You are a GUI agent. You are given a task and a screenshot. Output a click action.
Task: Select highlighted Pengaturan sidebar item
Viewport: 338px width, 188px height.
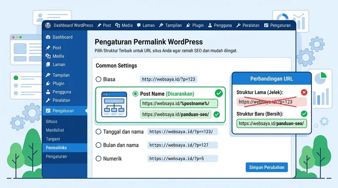tap(65, 111)
